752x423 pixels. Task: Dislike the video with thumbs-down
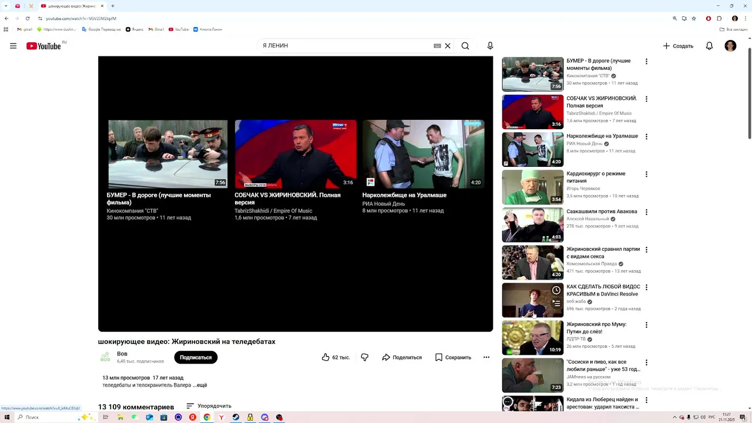click(365, 357)
